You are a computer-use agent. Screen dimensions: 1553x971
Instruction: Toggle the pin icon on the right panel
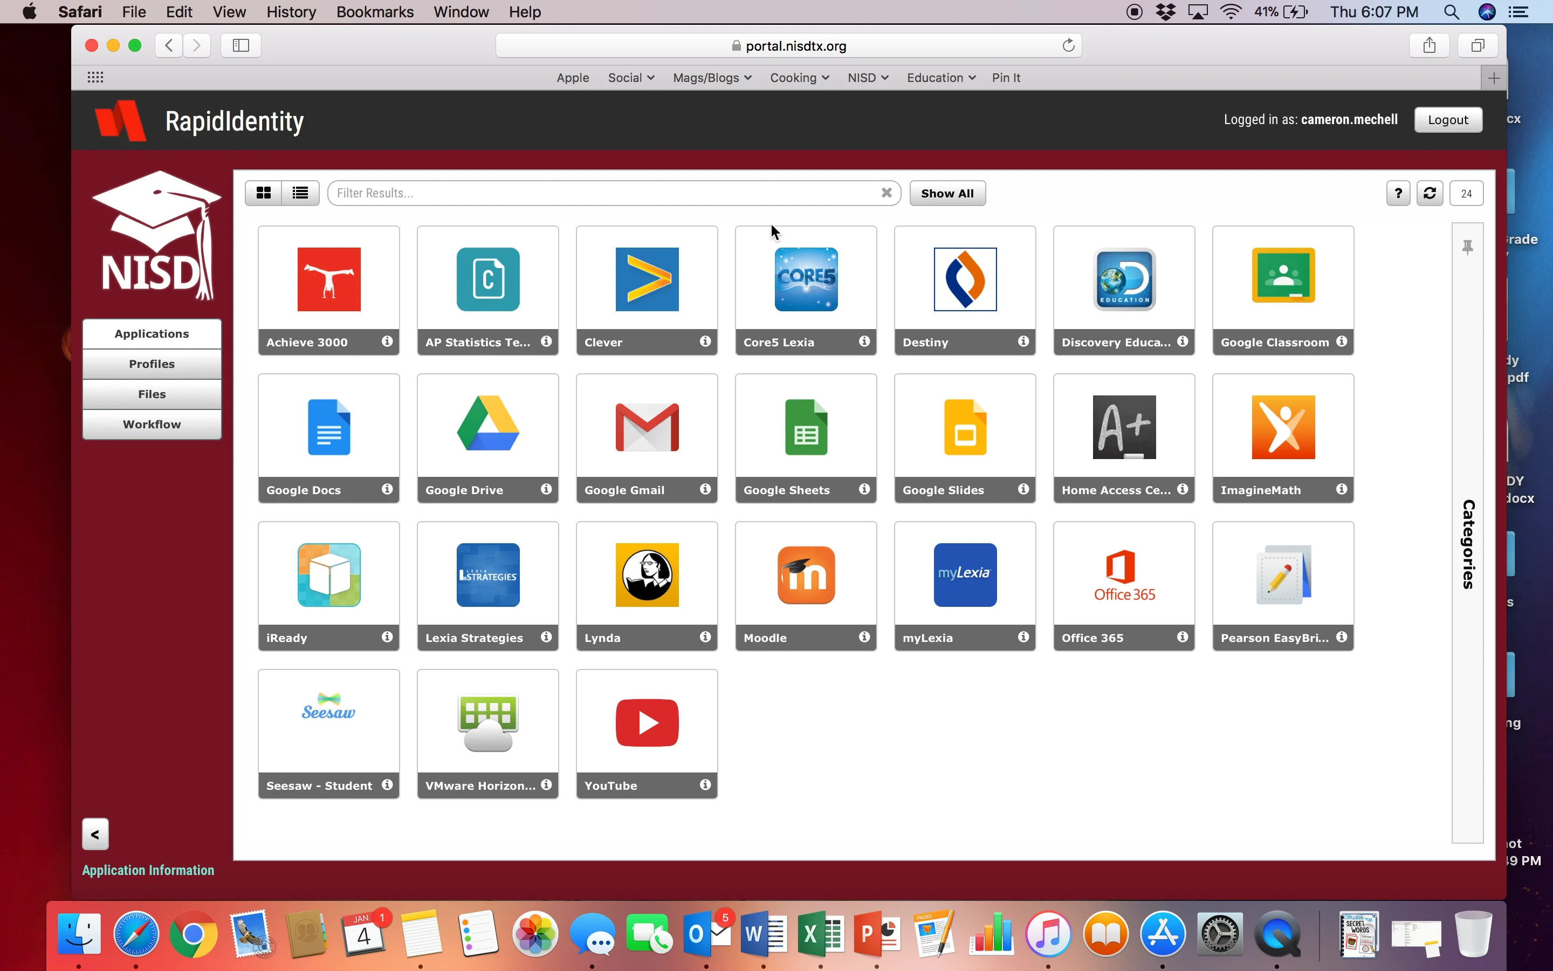pos(1468,247)
